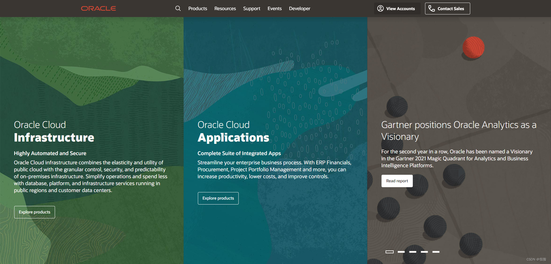Open the Support menu
551x264 pixels.
pyautogui.click(x=252, y=8)
